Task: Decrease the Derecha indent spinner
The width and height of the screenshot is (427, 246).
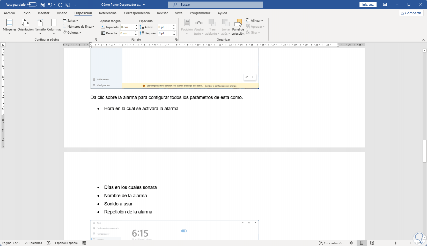Action: [136, 35]
